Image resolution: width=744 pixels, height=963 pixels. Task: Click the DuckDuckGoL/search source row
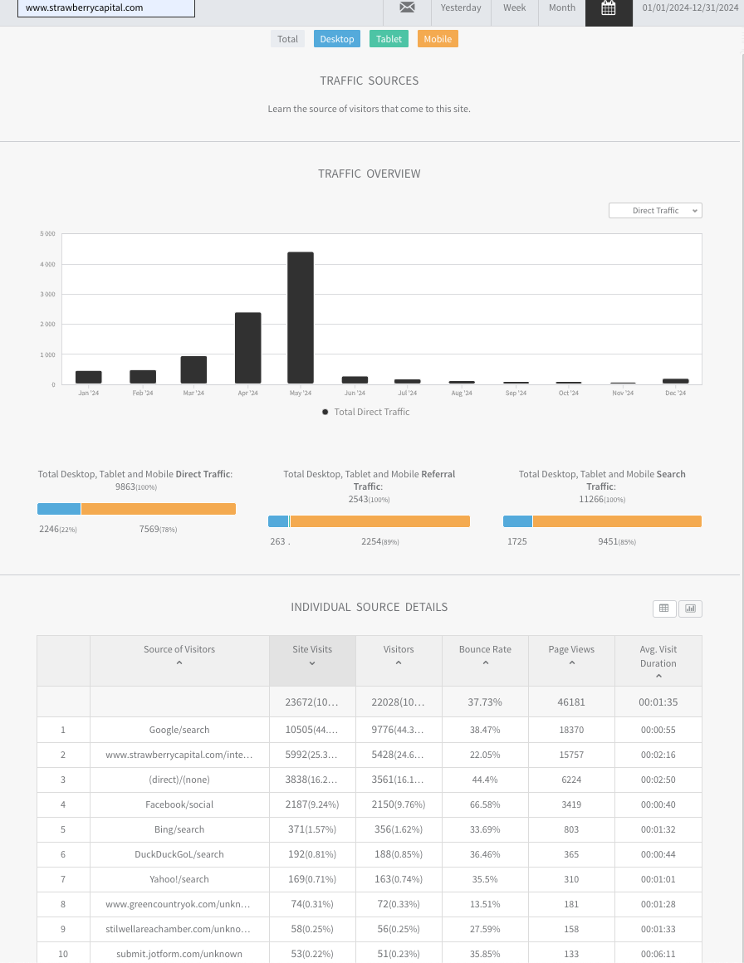tap(370, 854)
